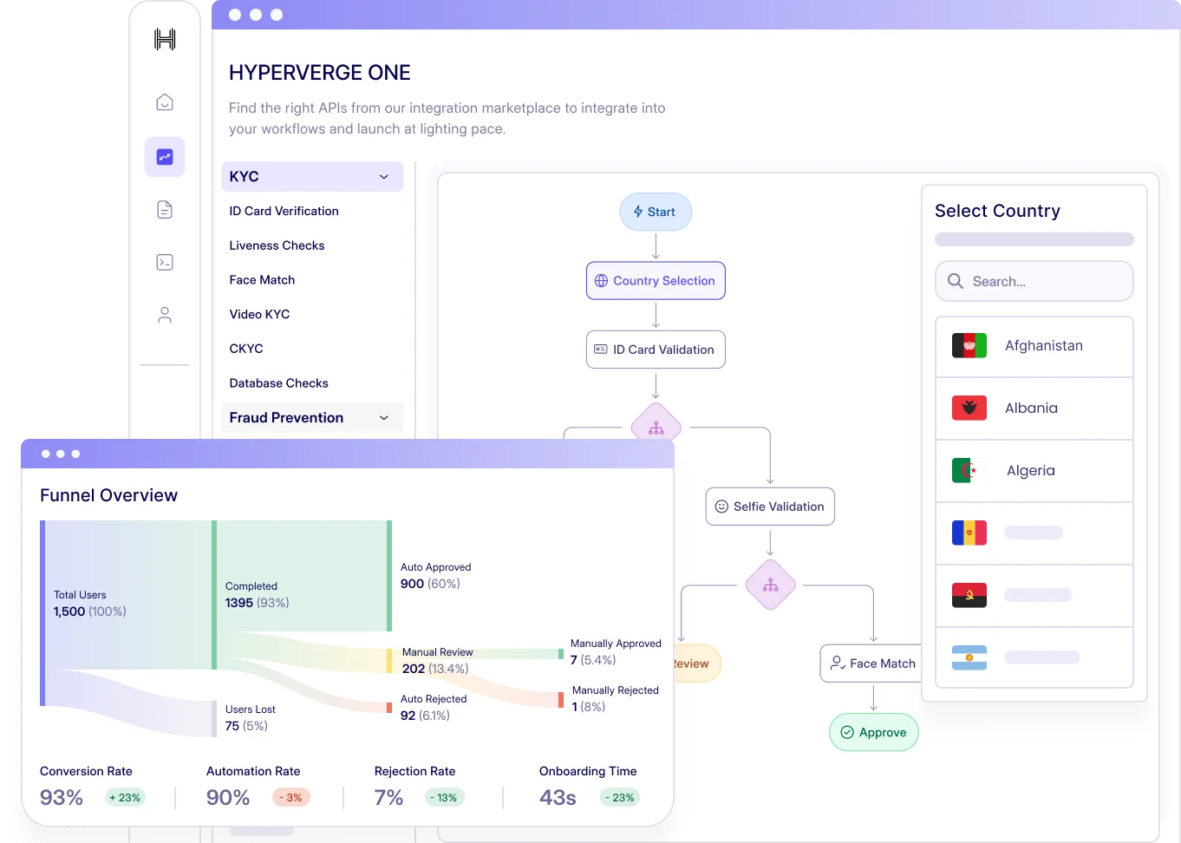Select Albania from the country list
Viewport: 1181px width, 843px height.
pyautogui.click(x=1034, y=408)
